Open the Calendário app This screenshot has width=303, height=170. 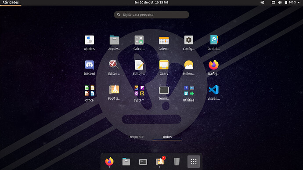click(x=164, y=40)
